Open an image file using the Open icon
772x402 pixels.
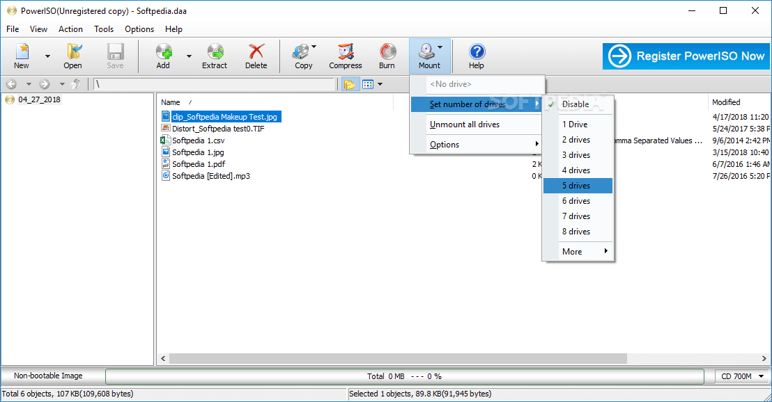coord(72,56)
